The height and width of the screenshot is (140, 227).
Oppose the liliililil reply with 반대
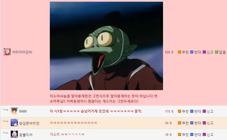[x=195, y=111]
